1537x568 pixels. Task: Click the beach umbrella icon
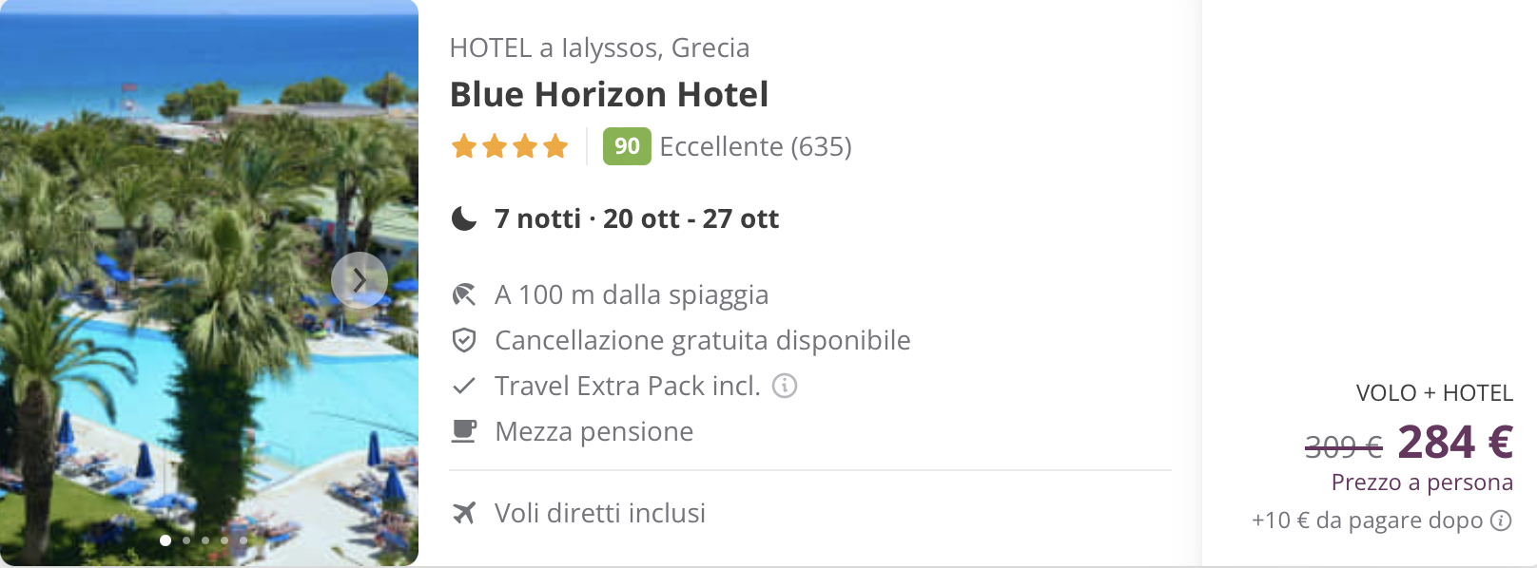[463, 294]
